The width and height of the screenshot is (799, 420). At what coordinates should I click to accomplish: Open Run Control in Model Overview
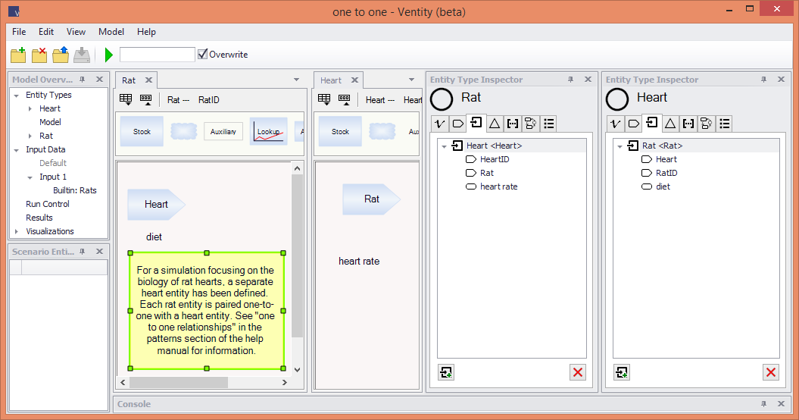[48, 204]
